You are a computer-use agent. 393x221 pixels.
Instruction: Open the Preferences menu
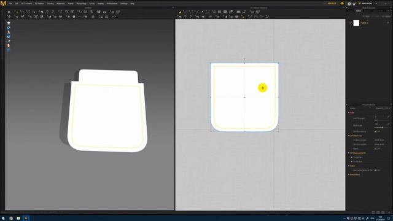point(112,4)
